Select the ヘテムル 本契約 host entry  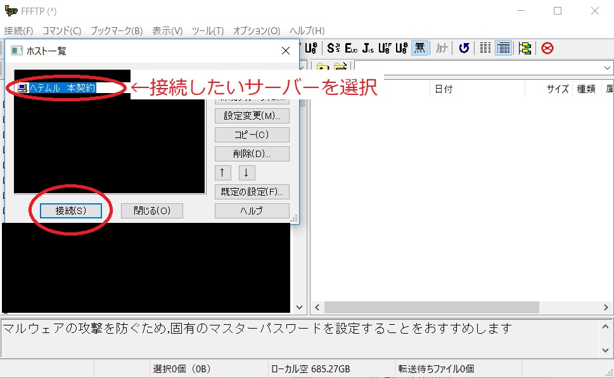coord(63,89)
